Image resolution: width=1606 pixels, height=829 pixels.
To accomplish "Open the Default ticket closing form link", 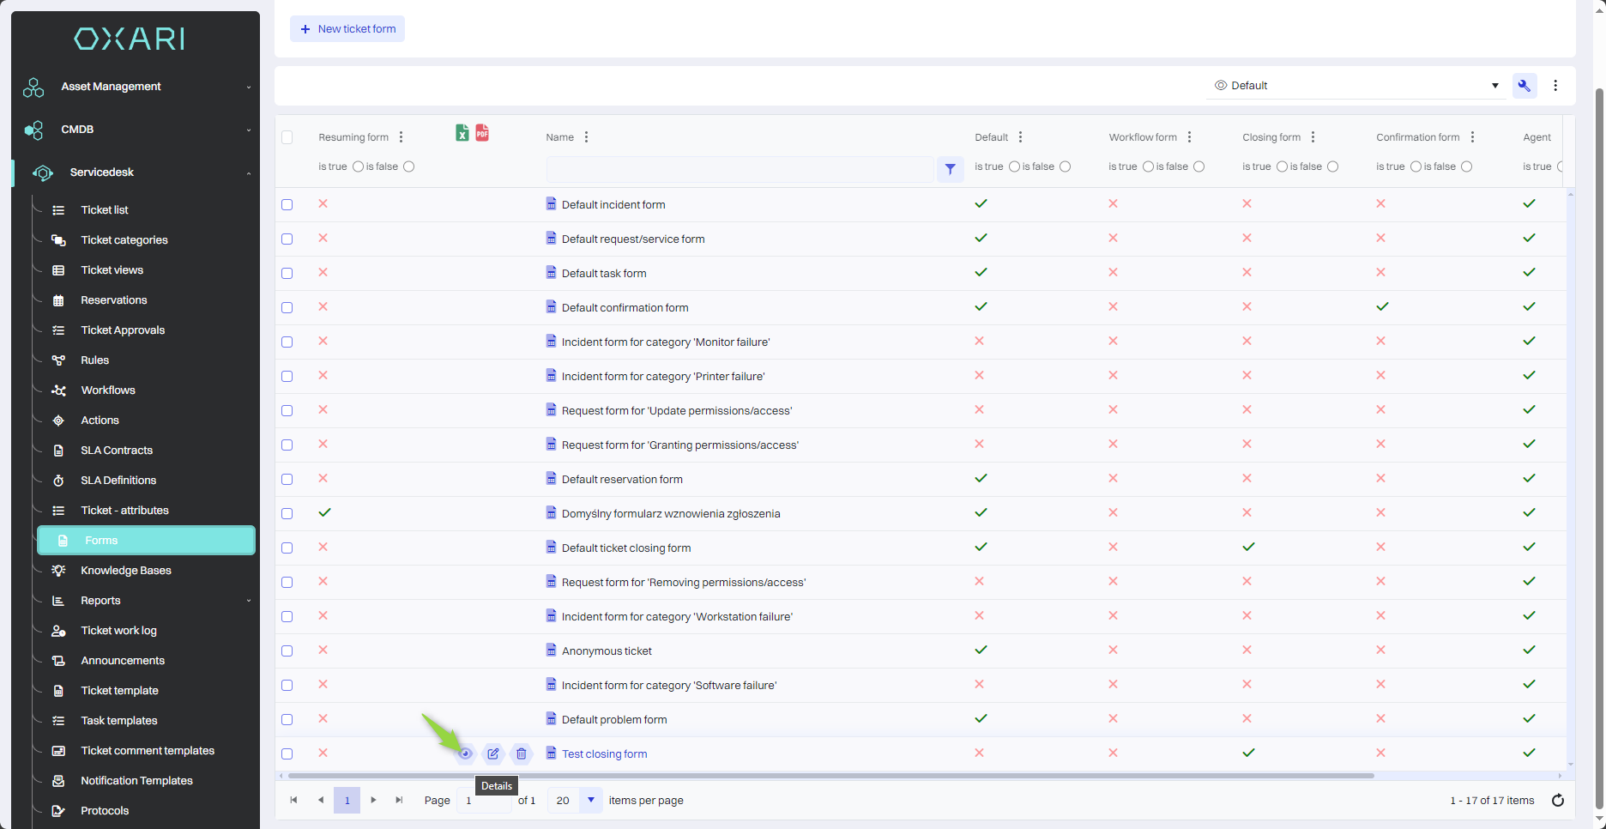I will pyautogui.click(x=626, y=548).
